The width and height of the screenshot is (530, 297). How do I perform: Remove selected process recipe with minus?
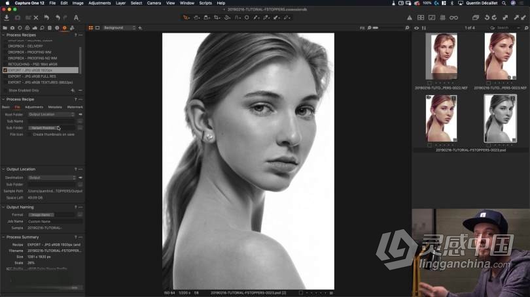coord(80,90)
